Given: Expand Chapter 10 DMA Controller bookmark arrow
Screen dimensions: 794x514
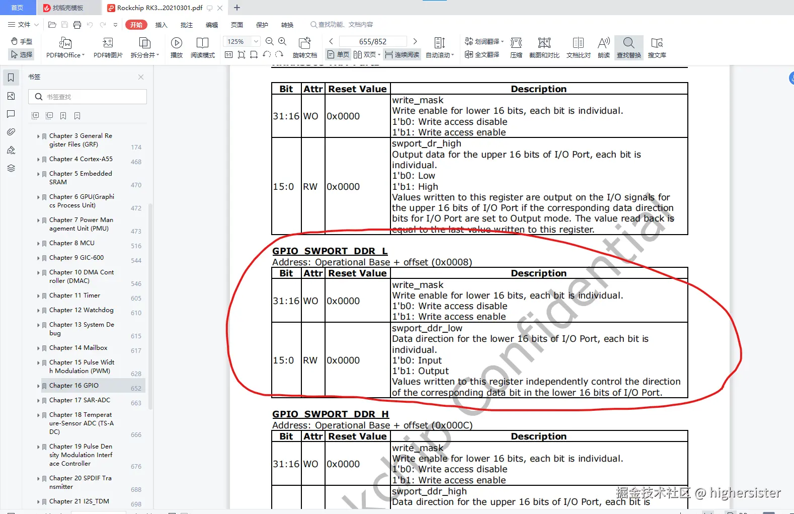Looking at the screenshot, I should click(x=38, y=272).
